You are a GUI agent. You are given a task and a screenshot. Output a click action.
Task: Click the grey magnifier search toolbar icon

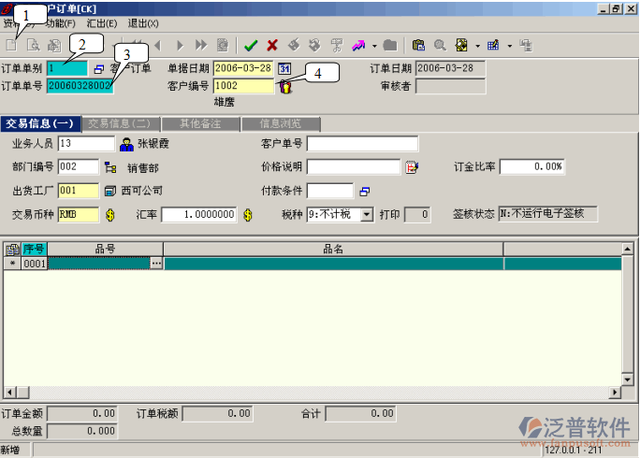click(440, 45)
